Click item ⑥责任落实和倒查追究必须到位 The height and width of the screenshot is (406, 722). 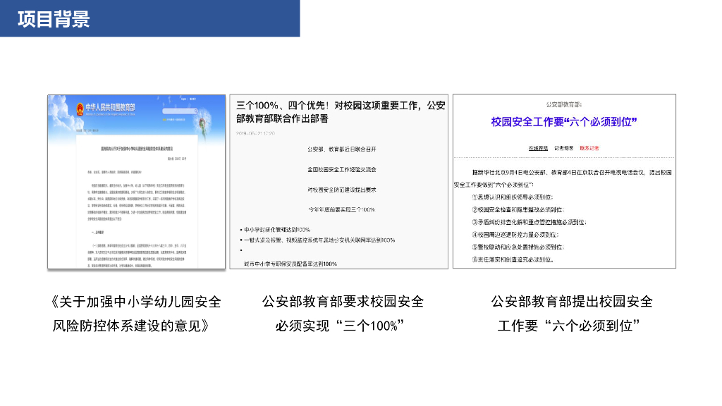[513, 259]
